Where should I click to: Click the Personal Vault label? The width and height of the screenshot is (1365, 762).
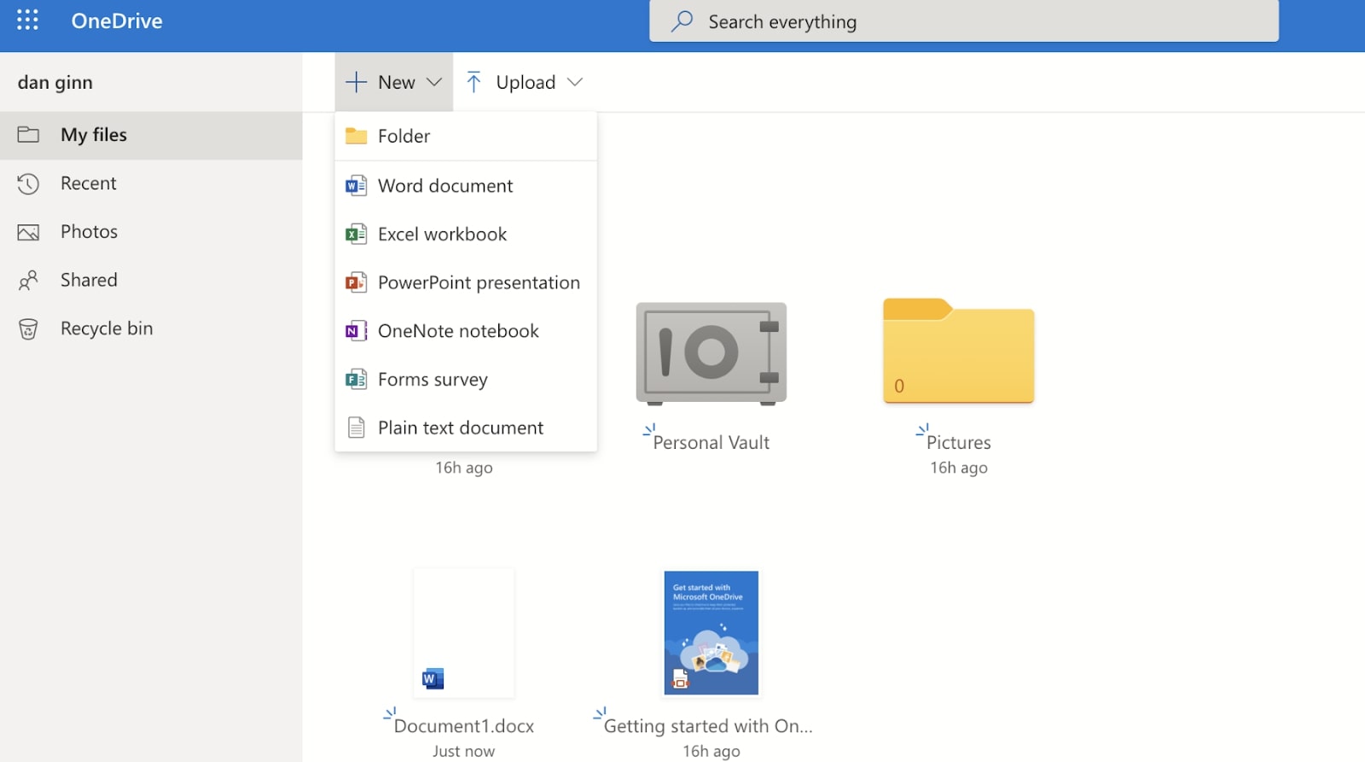tap(712, 442)
